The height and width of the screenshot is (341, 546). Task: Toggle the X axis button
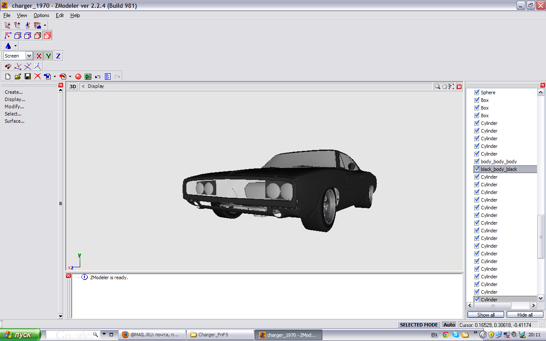pos(39,56)
